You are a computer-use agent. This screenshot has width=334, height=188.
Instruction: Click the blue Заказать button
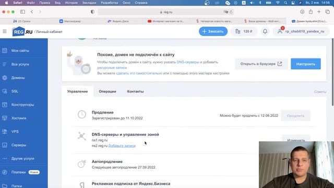213,31
